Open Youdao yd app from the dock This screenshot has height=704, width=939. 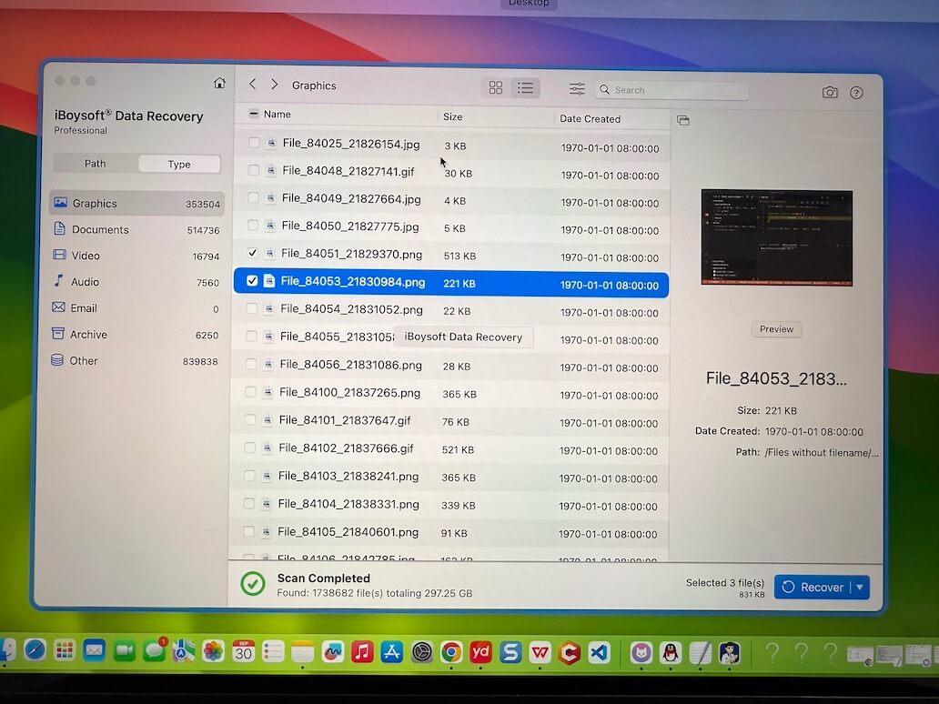(x=481, y=652)
